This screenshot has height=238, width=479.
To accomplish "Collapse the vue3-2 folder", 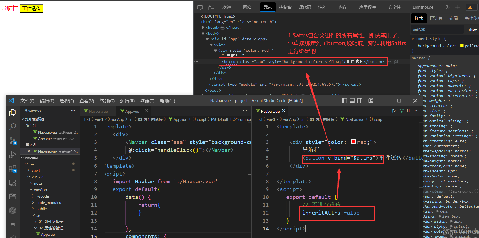I will [28, 177].
